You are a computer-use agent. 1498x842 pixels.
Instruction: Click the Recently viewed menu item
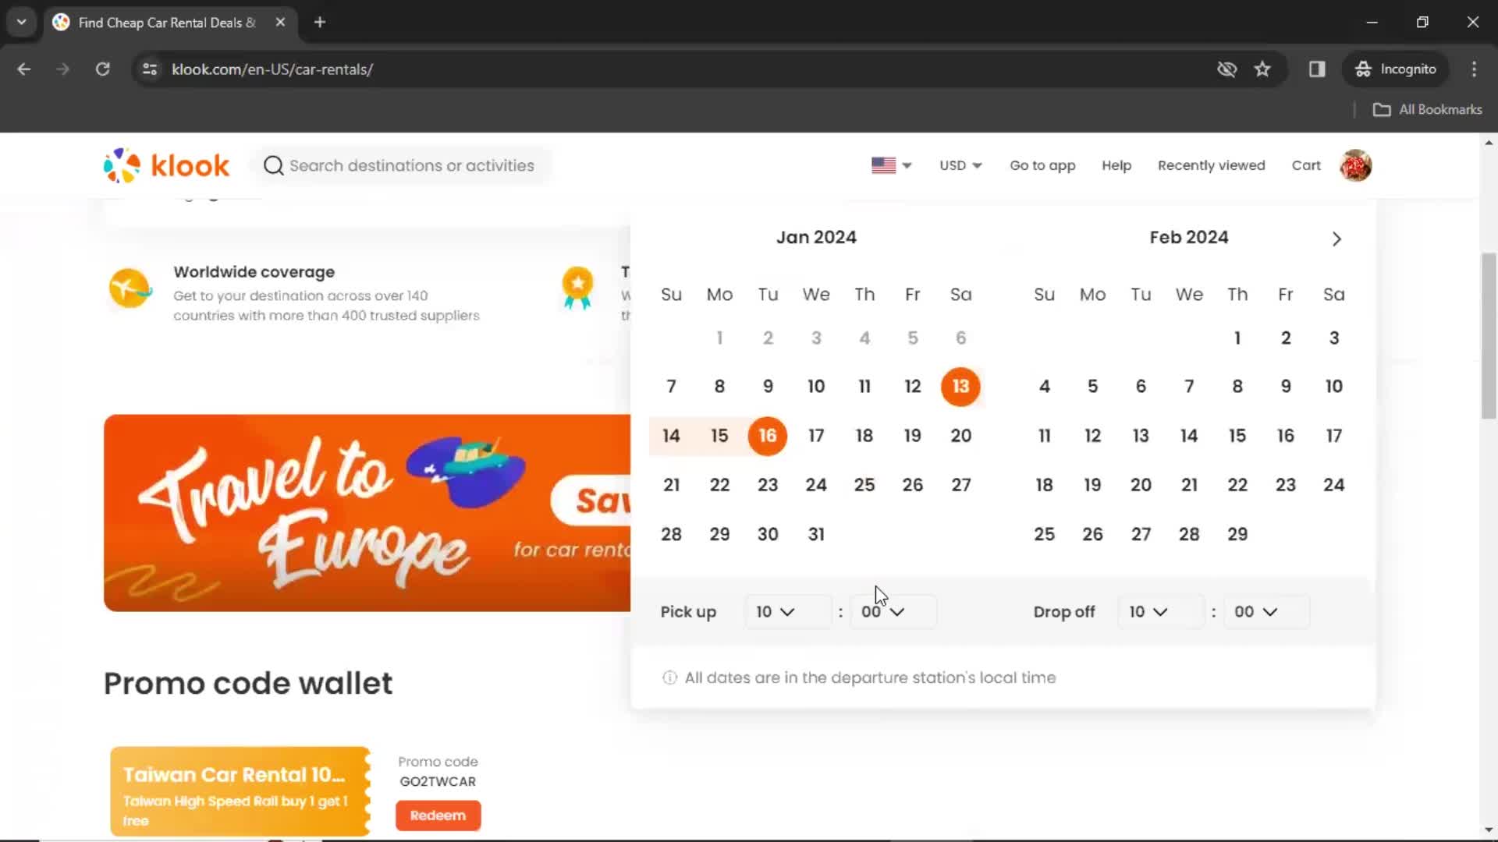(x=1211, y=165)
